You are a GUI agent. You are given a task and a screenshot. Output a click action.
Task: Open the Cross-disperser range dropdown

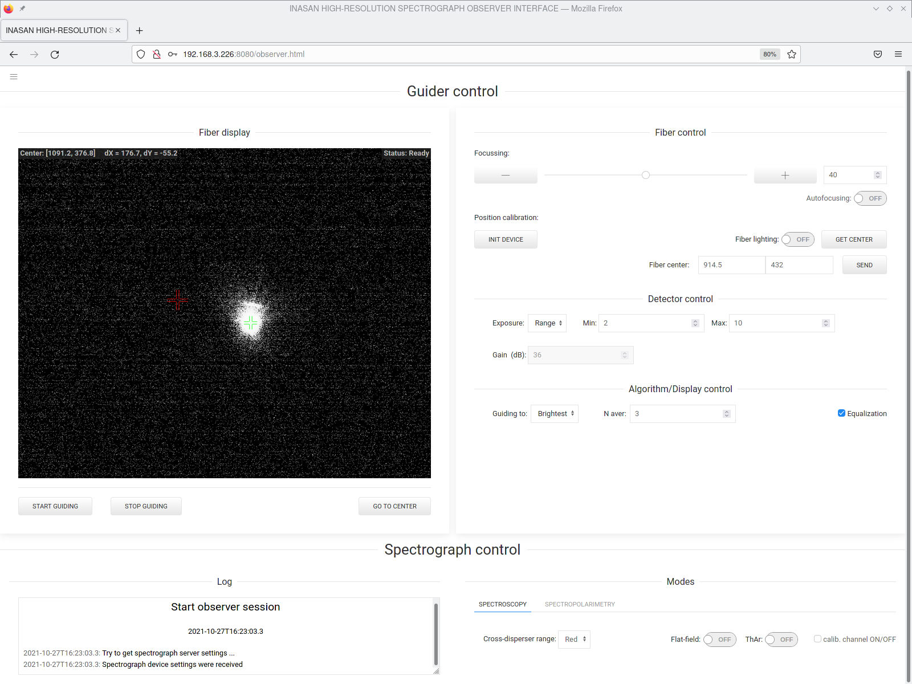coord(574,640)
